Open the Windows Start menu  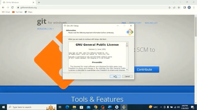(x=3, y=107)
